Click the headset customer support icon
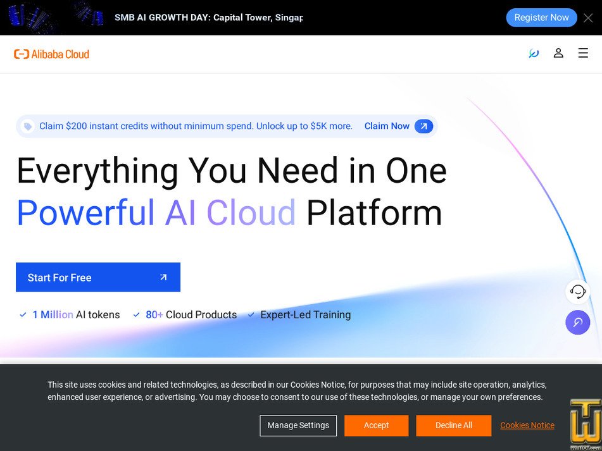The image size is (602, 451). [x=577, y=292]
